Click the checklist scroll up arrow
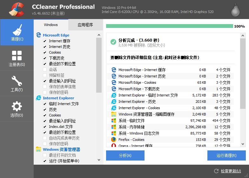 pyautogui.click(x=99, y=35)
